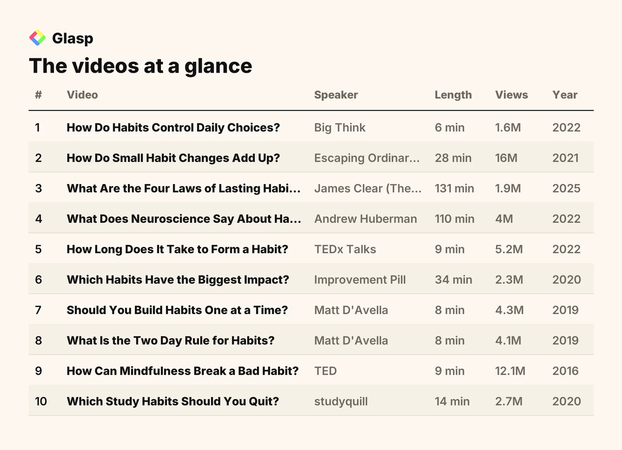Click speaker 'TED' in row 9
The image size is (622, 450).
tap(325, 371)
